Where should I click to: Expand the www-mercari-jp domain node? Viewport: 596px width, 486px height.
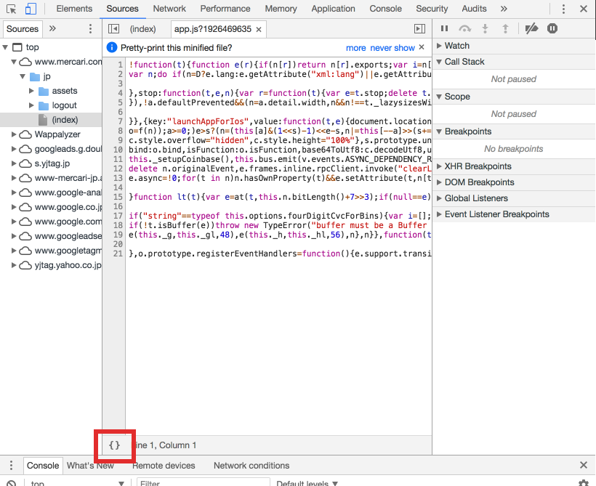point(14,178)
